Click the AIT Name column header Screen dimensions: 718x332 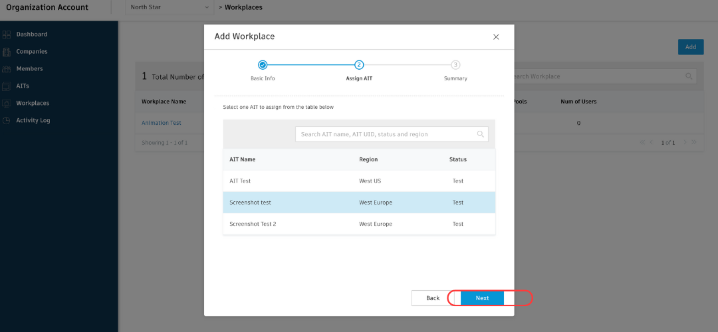(242, 159)
